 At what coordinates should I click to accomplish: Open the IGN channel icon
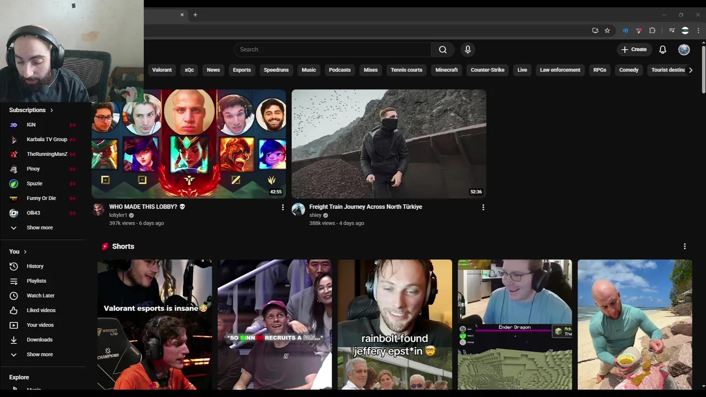click(x=14, y=125)
